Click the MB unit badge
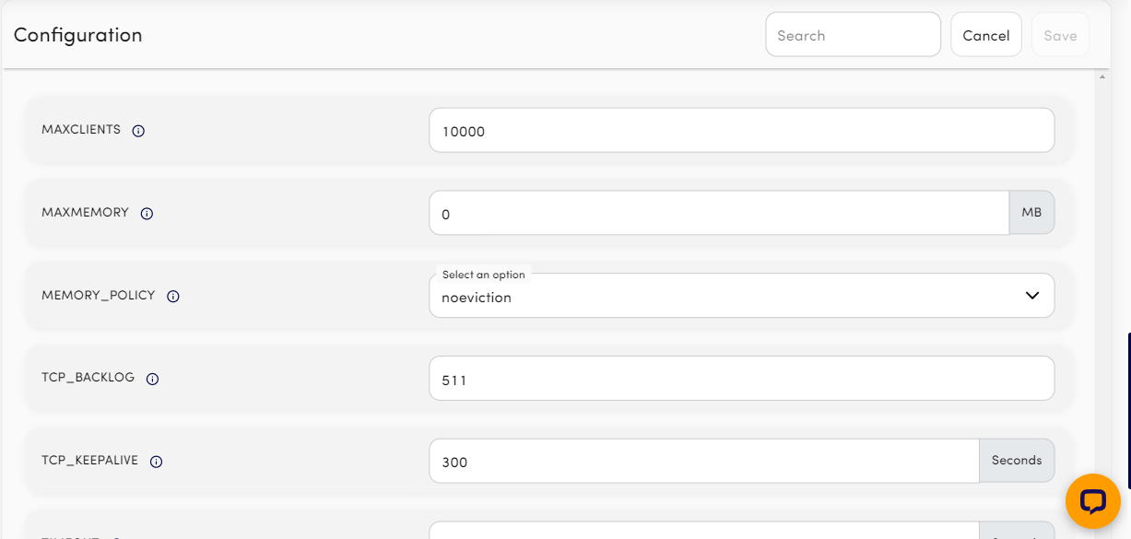 1031,212
